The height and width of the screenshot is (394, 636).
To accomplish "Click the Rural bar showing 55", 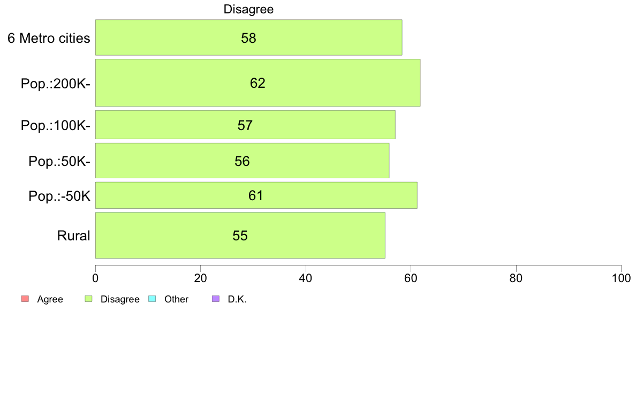I will coord(240,235).
